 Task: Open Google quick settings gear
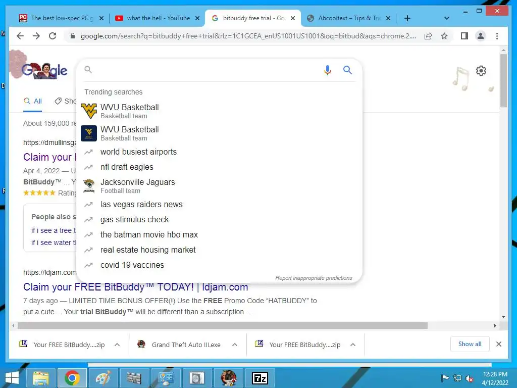(481, 71)
